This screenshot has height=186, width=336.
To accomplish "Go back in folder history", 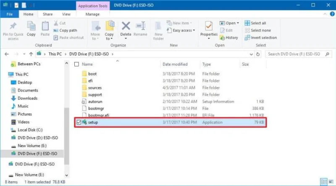I will click(x=7, y=54).
